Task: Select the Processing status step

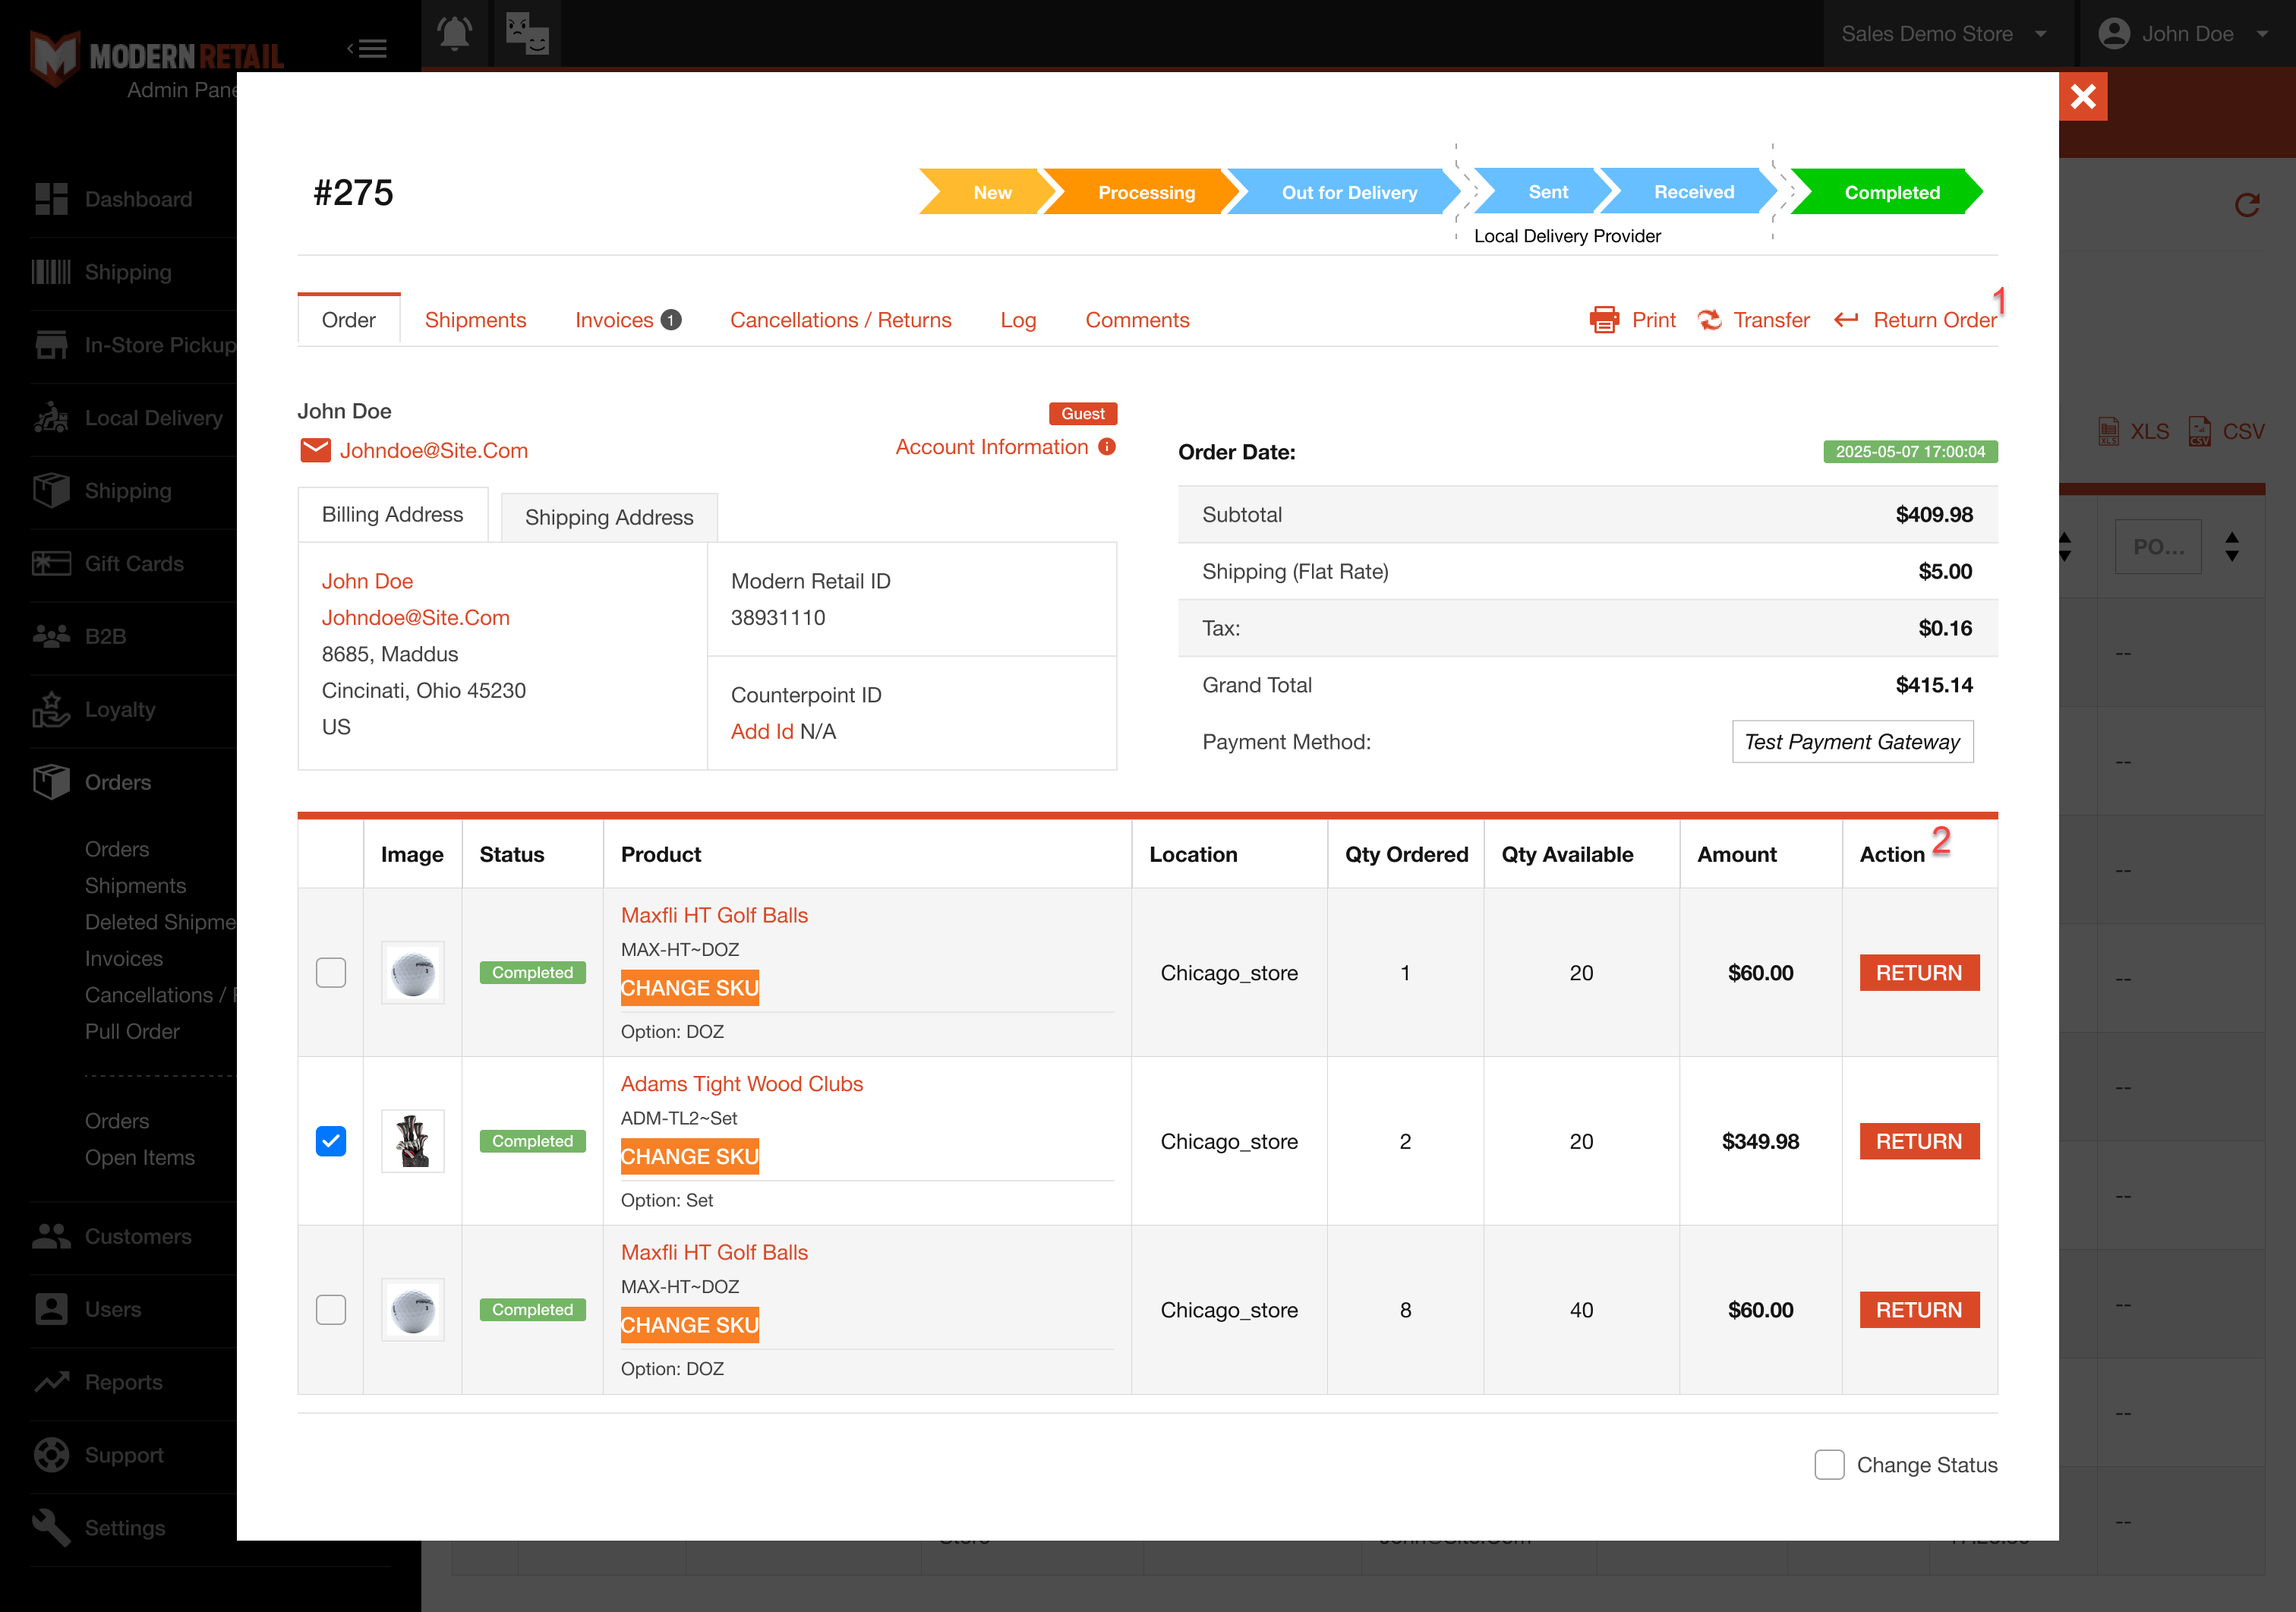Action: tap(1146, 192)
